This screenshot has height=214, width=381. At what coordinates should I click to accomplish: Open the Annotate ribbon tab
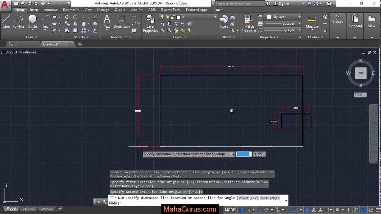(51, 10)
